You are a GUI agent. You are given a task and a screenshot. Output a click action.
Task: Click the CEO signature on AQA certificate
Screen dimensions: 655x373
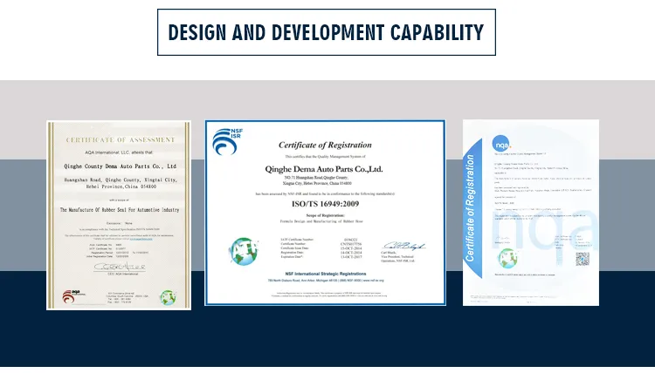pos(120,267)
